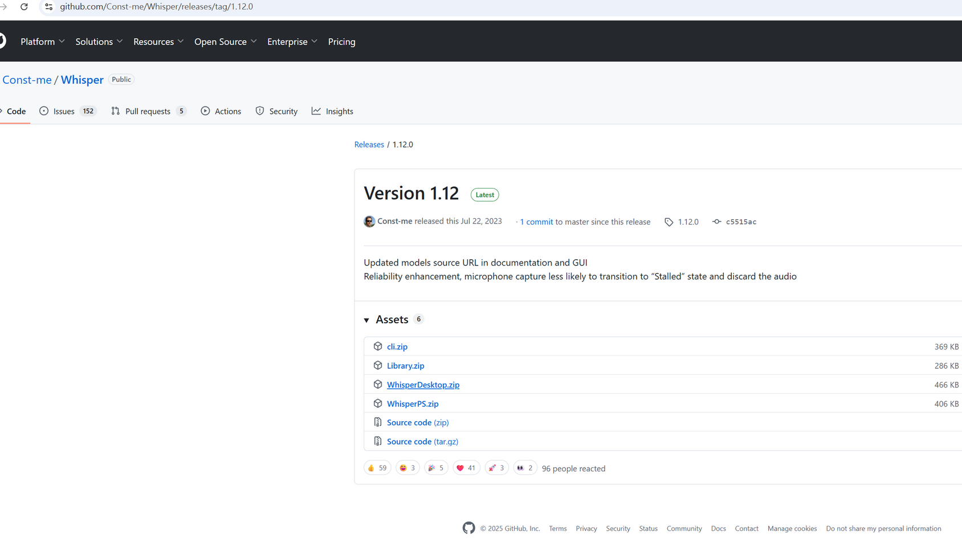Collapse the Assets section
Screen dimensions: 962x542
coord(367,320)
